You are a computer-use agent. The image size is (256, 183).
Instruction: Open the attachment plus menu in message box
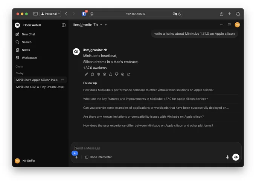pyautogui.click(x=76, y=157)
